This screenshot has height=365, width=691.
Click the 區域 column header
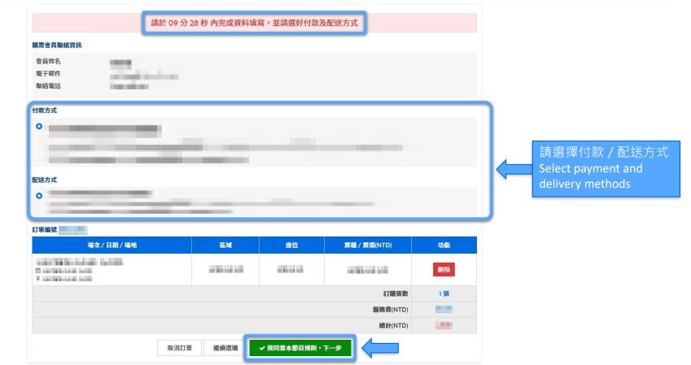pos(225,246)
